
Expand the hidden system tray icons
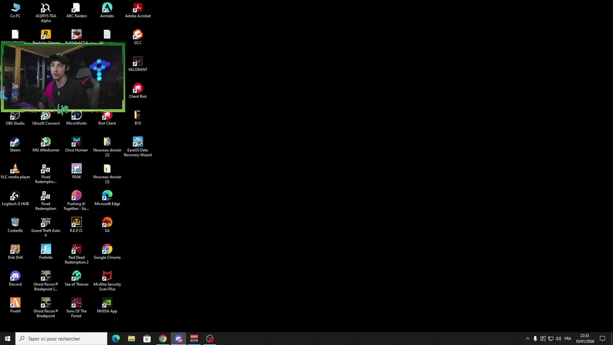(528, 339)
